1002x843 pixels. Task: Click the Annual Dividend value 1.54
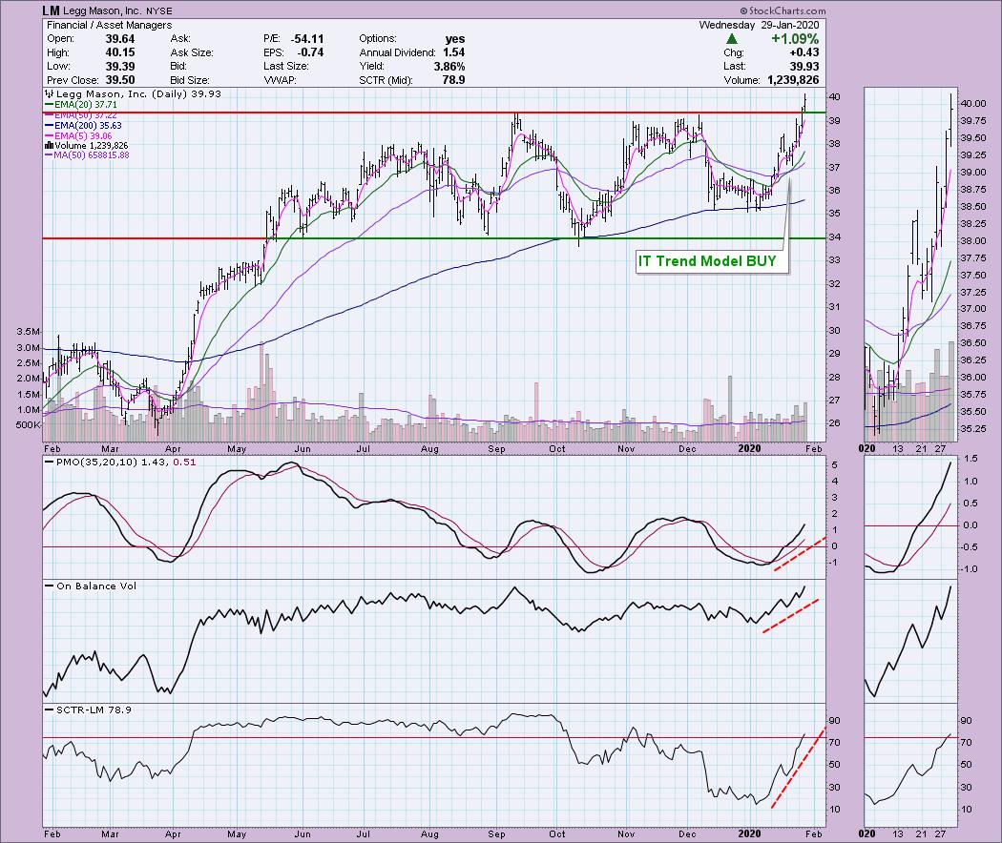click(453, 52)
